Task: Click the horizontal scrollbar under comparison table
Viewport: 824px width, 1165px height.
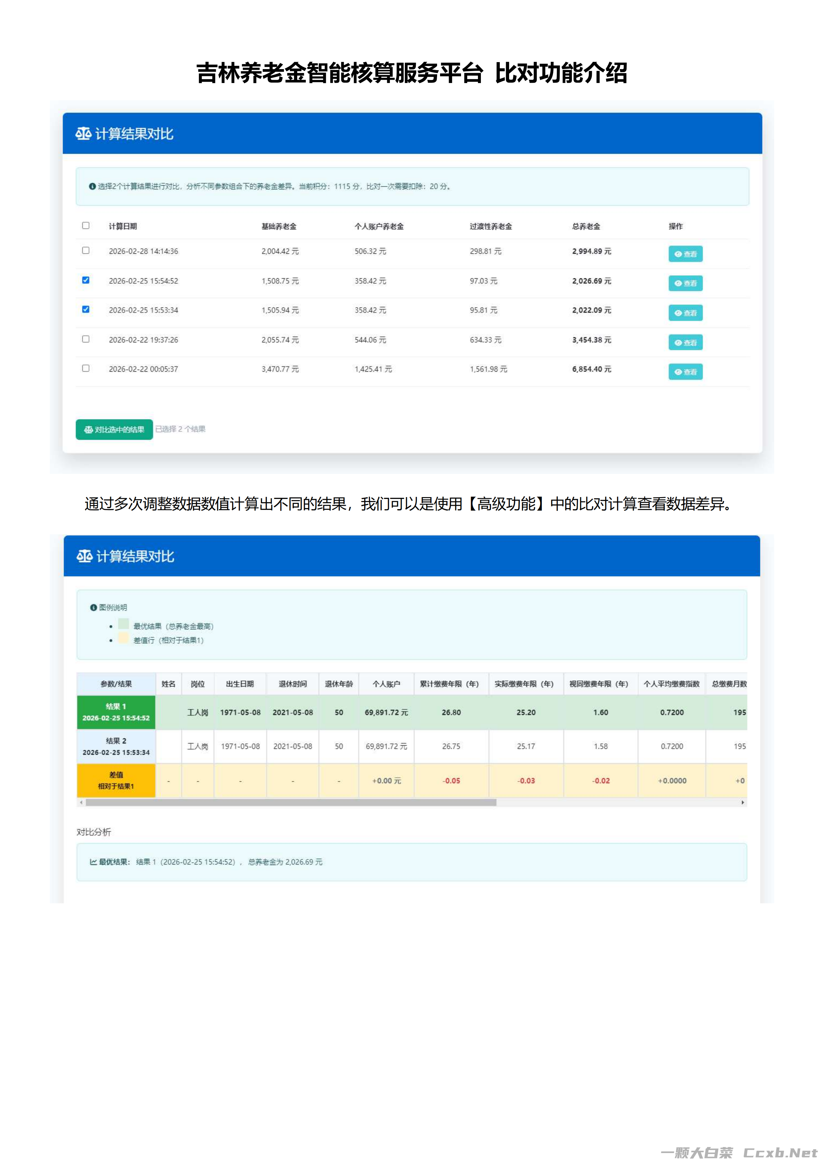Action: click(291, 802)
